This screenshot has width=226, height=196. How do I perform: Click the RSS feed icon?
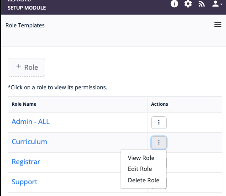[201, 4]
